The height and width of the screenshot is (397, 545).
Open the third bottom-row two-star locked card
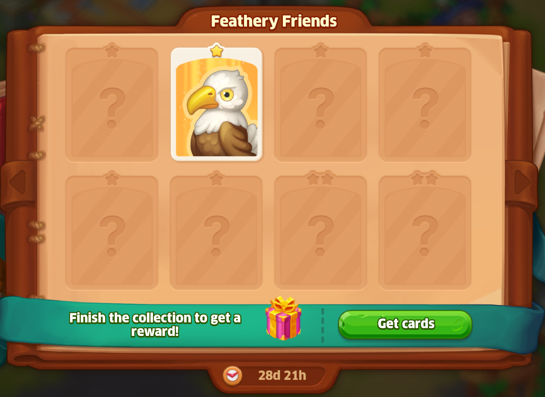[x=320, y=233]
